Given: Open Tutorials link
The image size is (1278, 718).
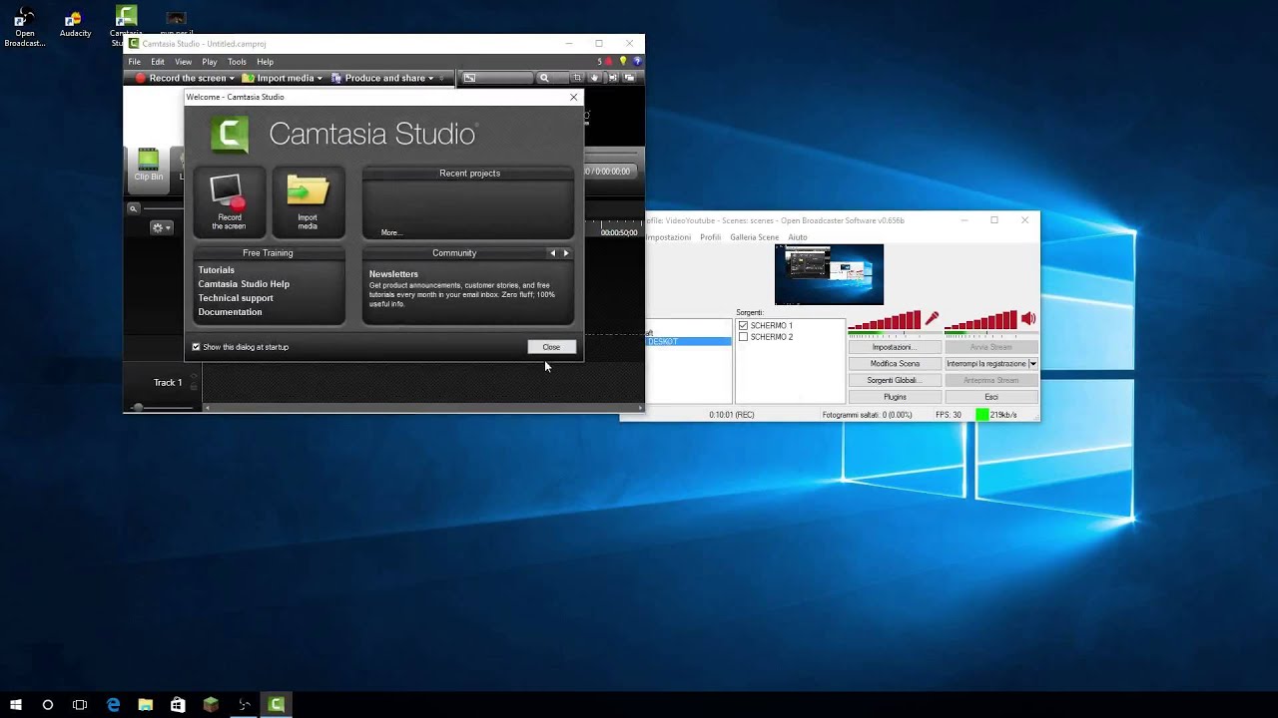Looking at the screenshot, I should [216, 270].
